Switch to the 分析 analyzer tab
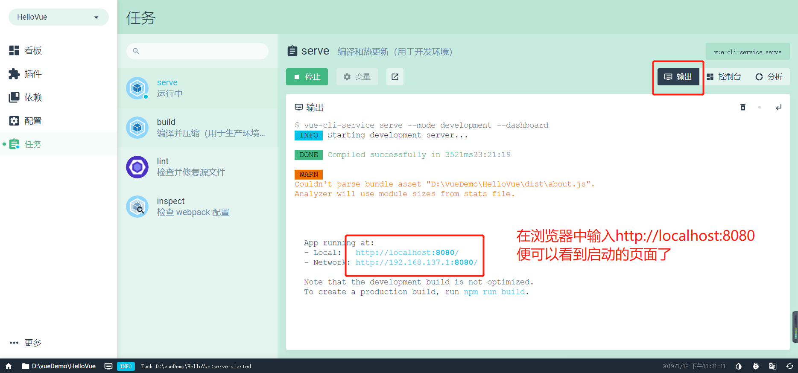Screen dimensions: 798x373 pyautogui.click(x=769, y=77)
